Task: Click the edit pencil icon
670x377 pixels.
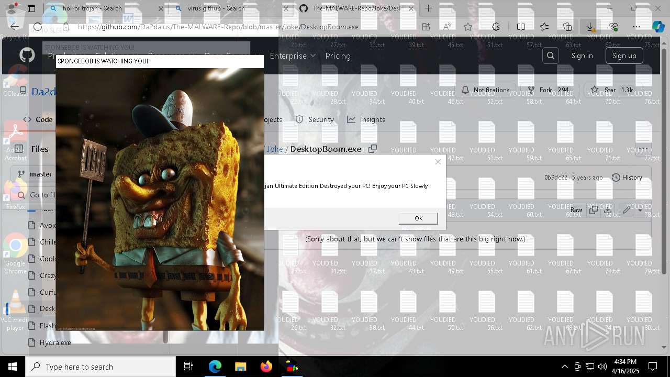Action: click(627, 210)
